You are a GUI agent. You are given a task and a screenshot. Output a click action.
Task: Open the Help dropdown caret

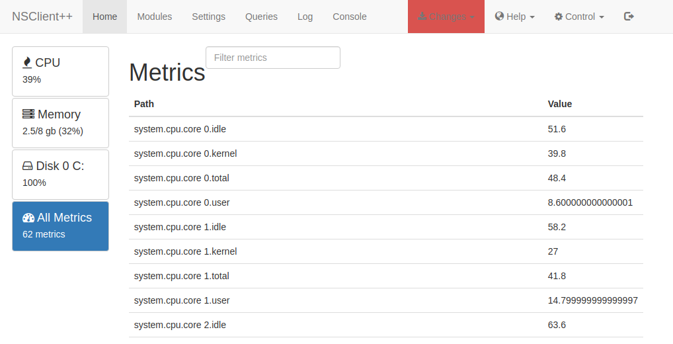pos(532,17)
